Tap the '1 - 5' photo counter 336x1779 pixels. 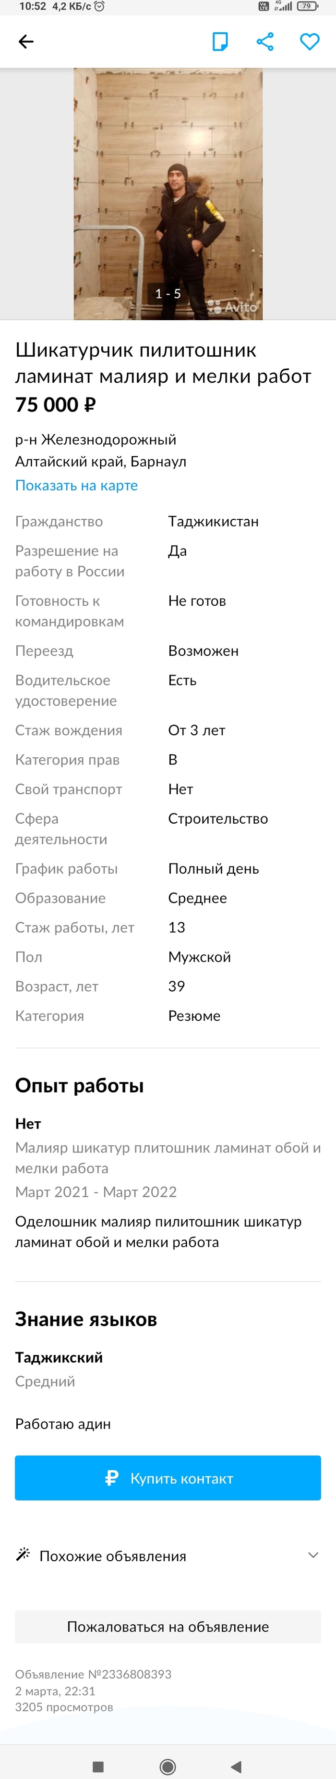pyautogui.click(x=168, y=294)
